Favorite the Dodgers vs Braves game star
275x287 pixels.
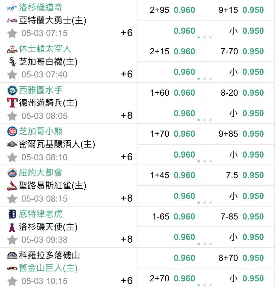pyautogui.click(x=12, y=33)
